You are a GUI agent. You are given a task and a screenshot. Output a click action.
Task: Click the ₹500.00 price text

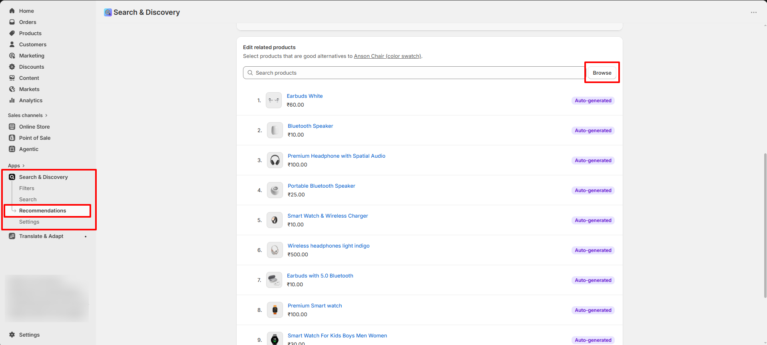(298, 254)
